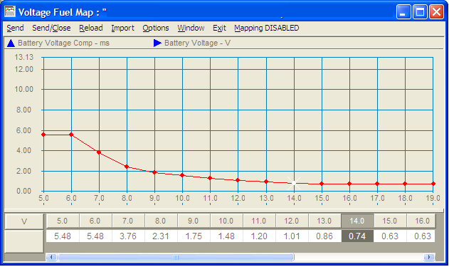Click the 10.0 column header
This screenshot has width=449, height=267.
[x=226, y=221]
